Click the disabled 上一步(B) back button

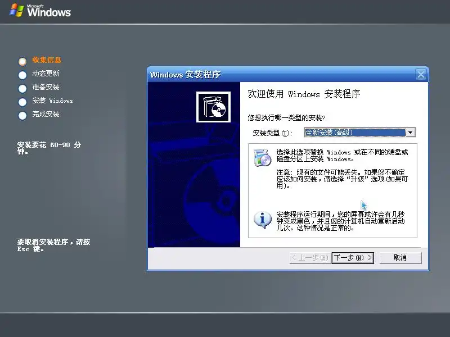point(310,258)
